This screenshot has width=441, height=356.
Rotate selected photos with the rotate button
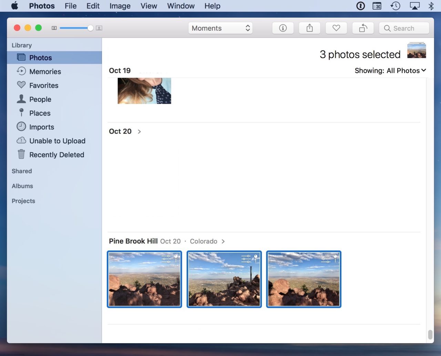pyautogui.click(x=363, y=28)
